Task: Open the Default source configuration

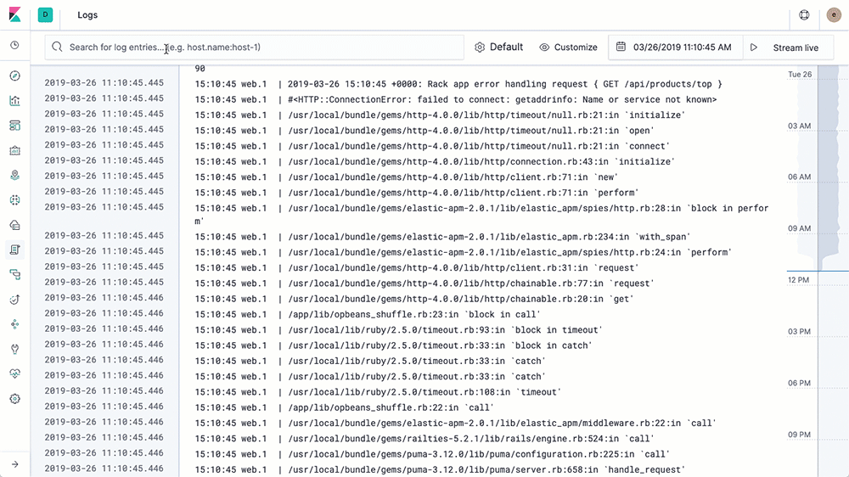Action: (498, 48)
